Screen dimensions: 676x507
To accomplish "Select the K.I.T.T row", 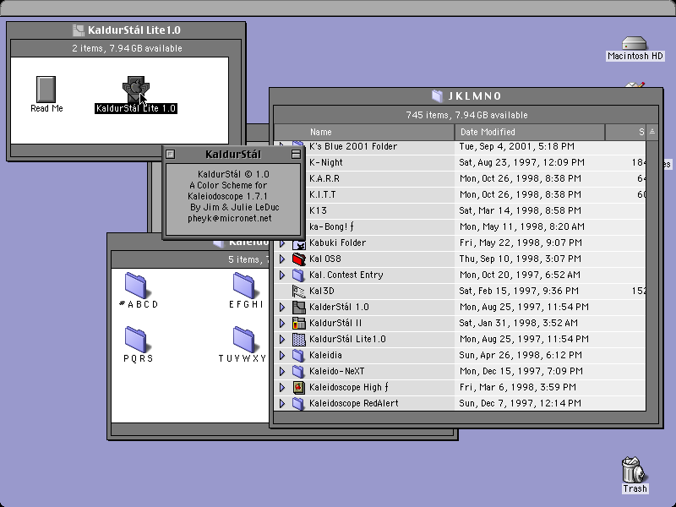I will [x=460, y=195].
